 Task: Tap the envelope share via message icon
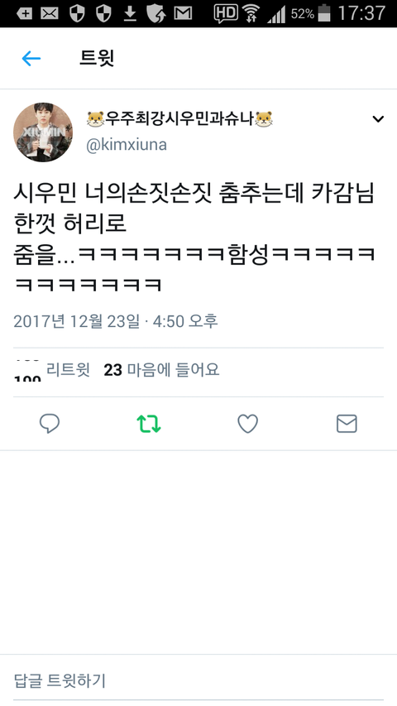[x=347, y=424]
